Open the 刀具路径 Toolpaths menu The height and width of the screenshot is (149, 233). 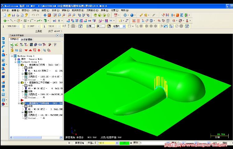pos(93,10)
